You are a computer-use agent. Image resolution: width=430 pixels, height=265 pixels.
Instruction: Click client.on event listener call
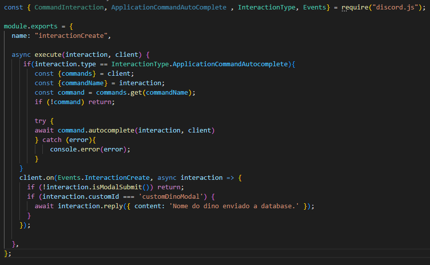pyautogui.click(x=36, y=178)
